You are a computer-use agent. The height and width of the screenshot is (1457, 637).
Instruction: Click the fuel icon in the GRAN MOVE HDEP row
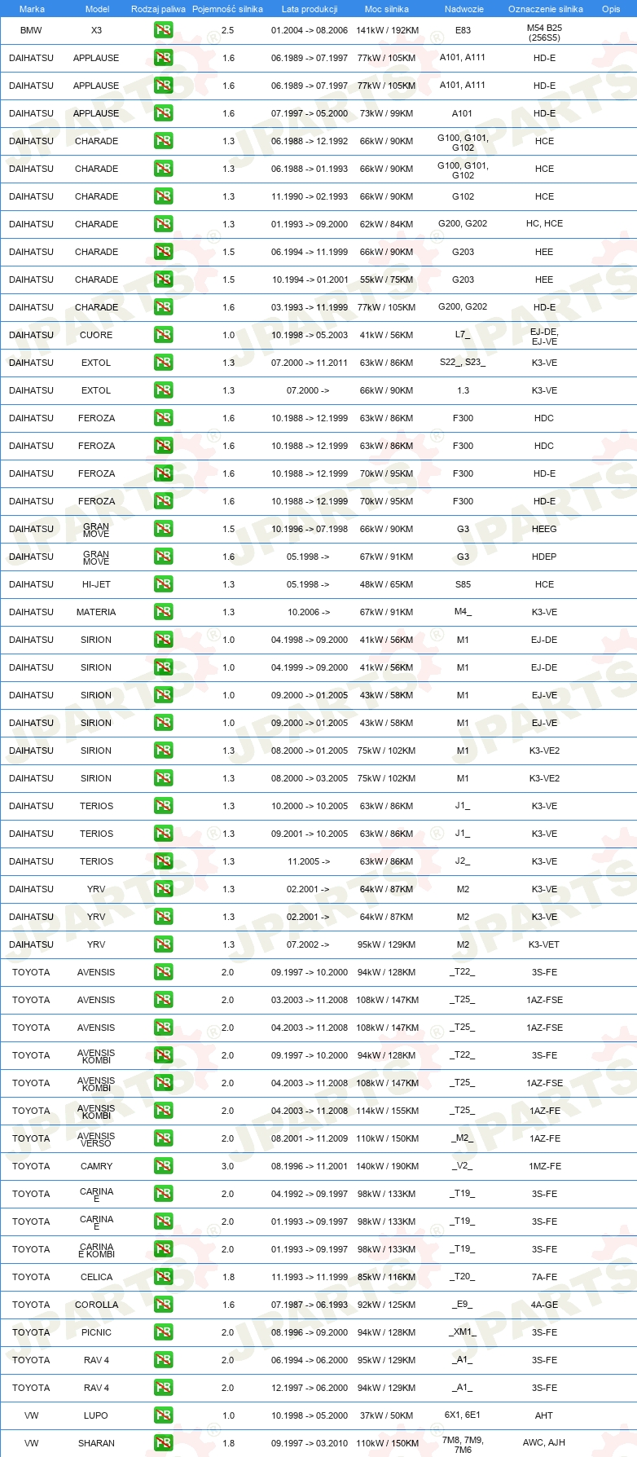click(x=163, y=557)
